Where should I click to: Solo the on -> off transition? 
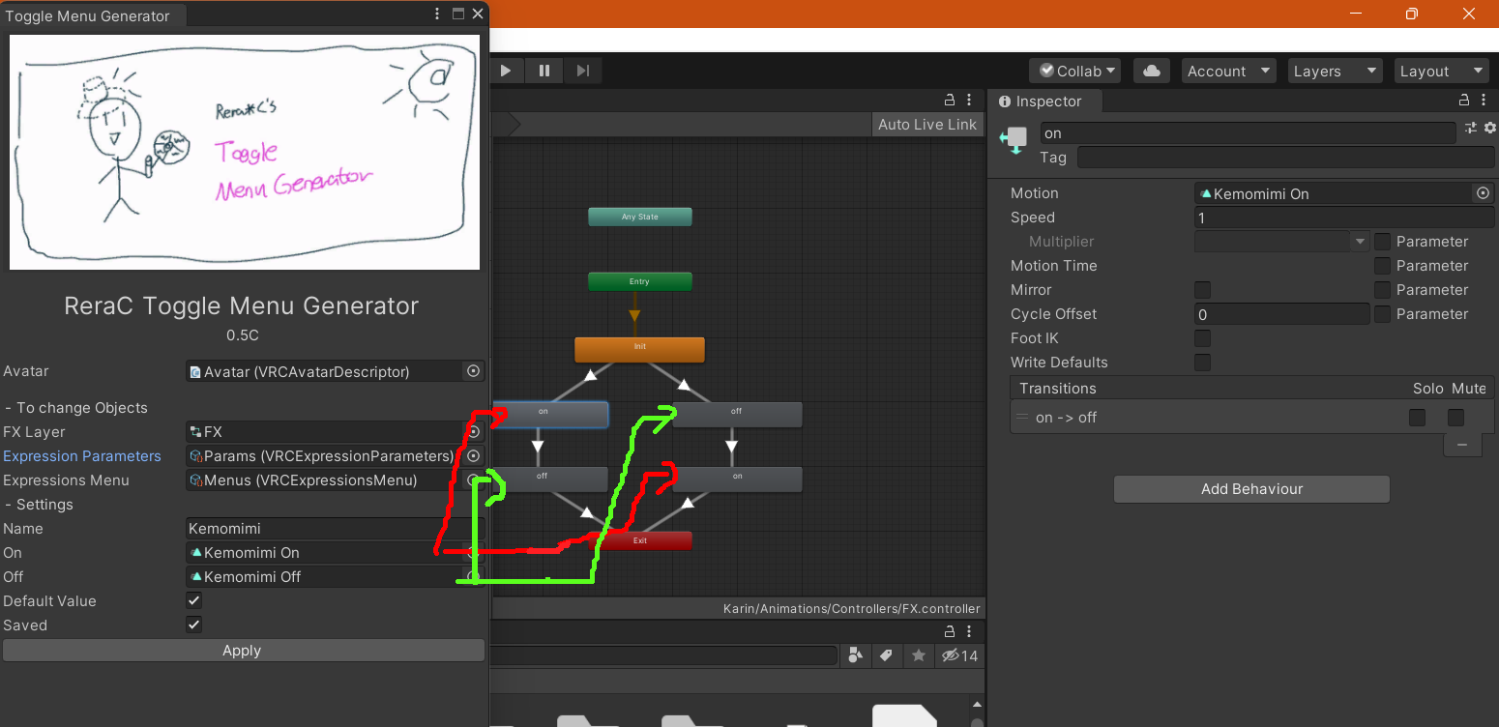click(x=1417, y=418)
